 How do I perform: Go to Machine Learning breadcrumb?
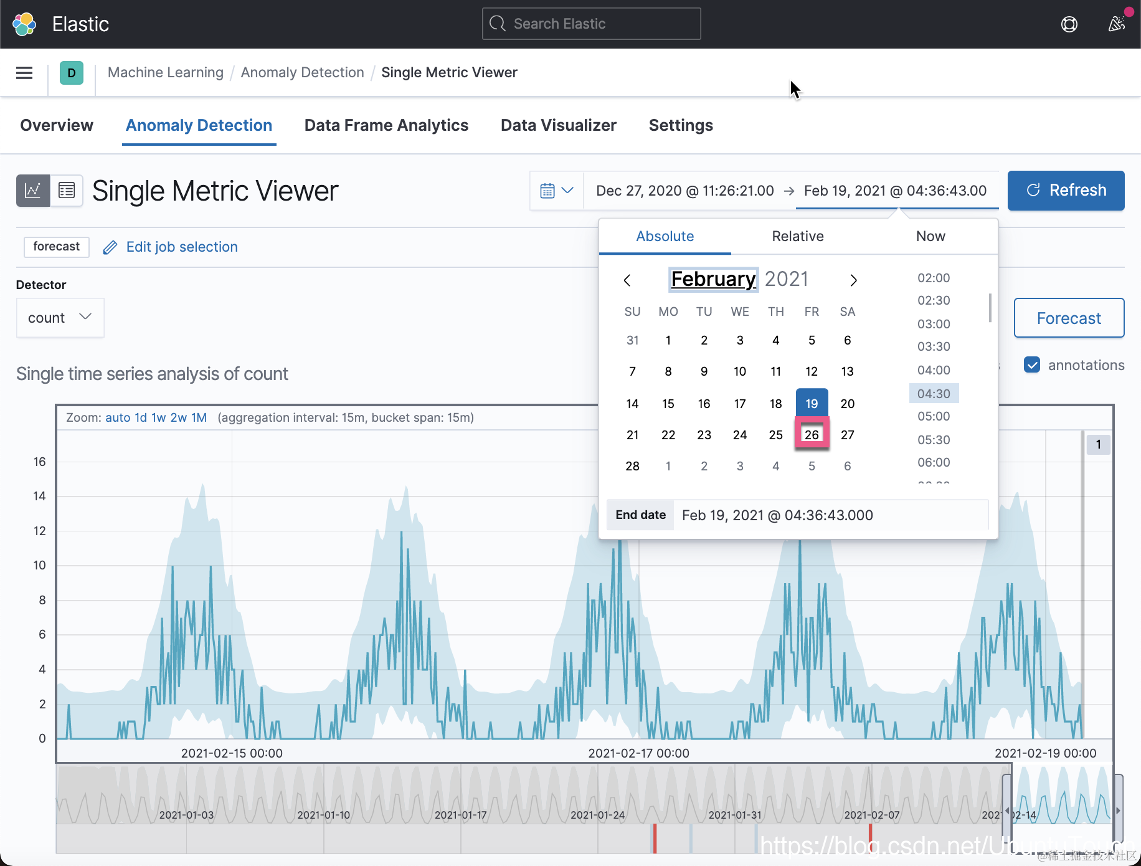(166, 73)
